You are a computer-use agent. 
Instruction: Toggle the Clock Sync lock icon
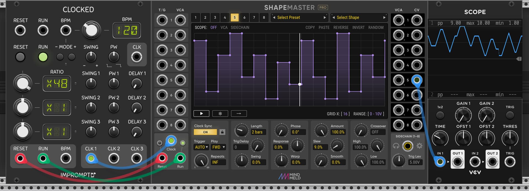222,132
